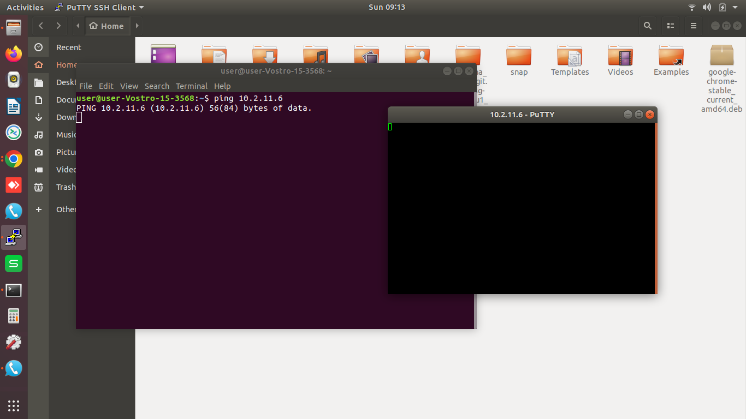Click the phone bubble icon below the wrench icon
Screen dimensions: 746x419
click(x=14, y=368)
